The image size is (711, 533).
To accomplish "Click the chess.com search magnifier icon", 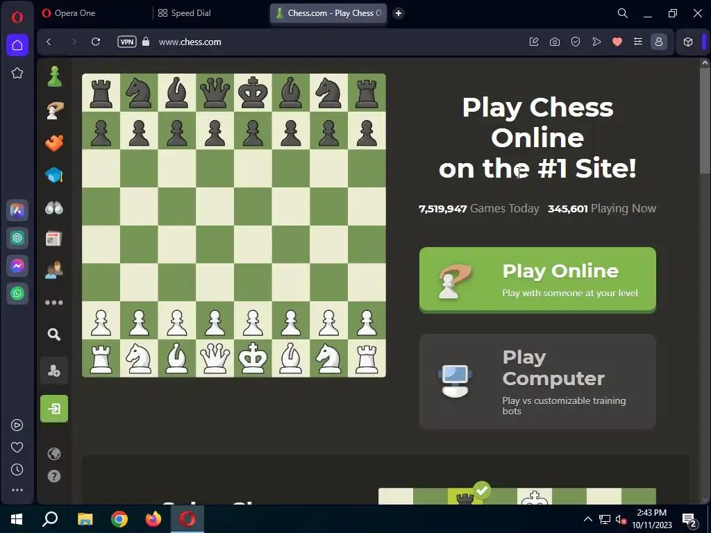I will point(54,335).
